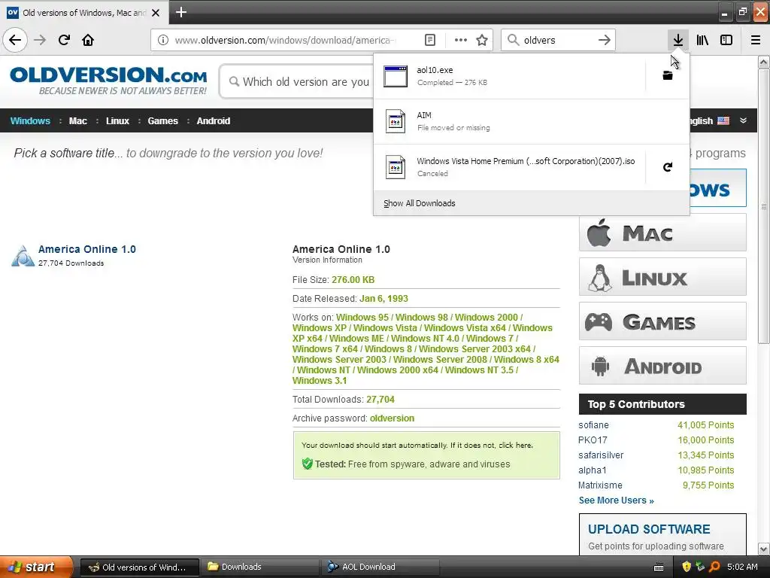The image size is (770, 578).
Task: Show sidebars toolbar button
Action: click(x=726, y=40)
